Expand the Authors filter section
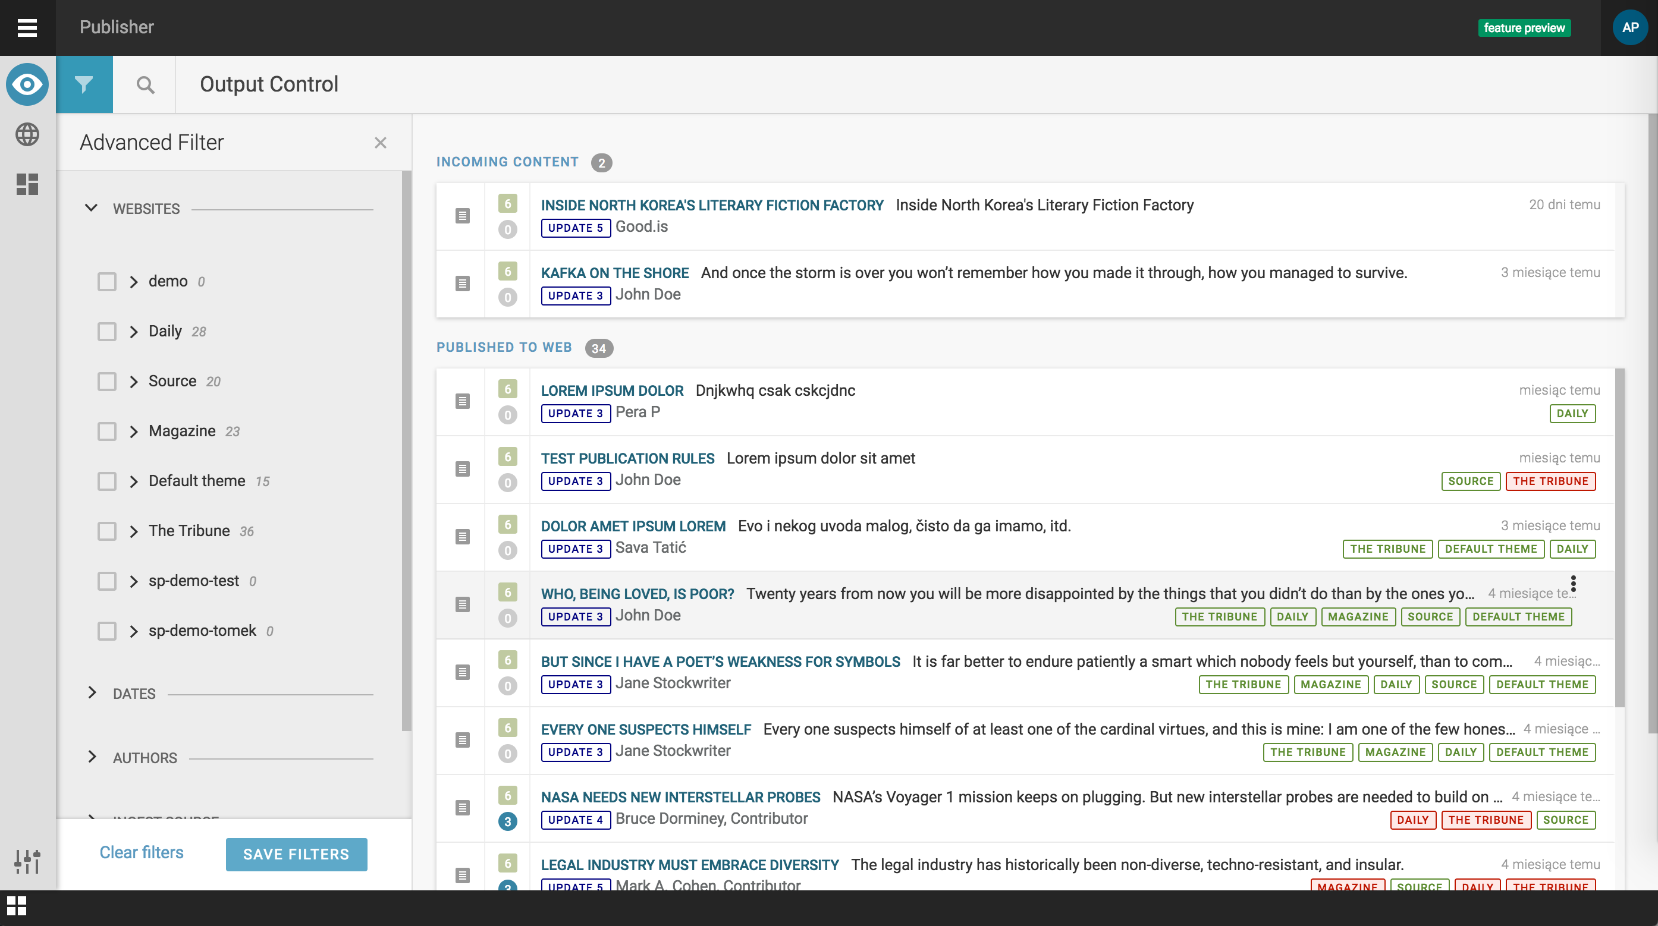The image size is (1658, 926). [92, 757]
